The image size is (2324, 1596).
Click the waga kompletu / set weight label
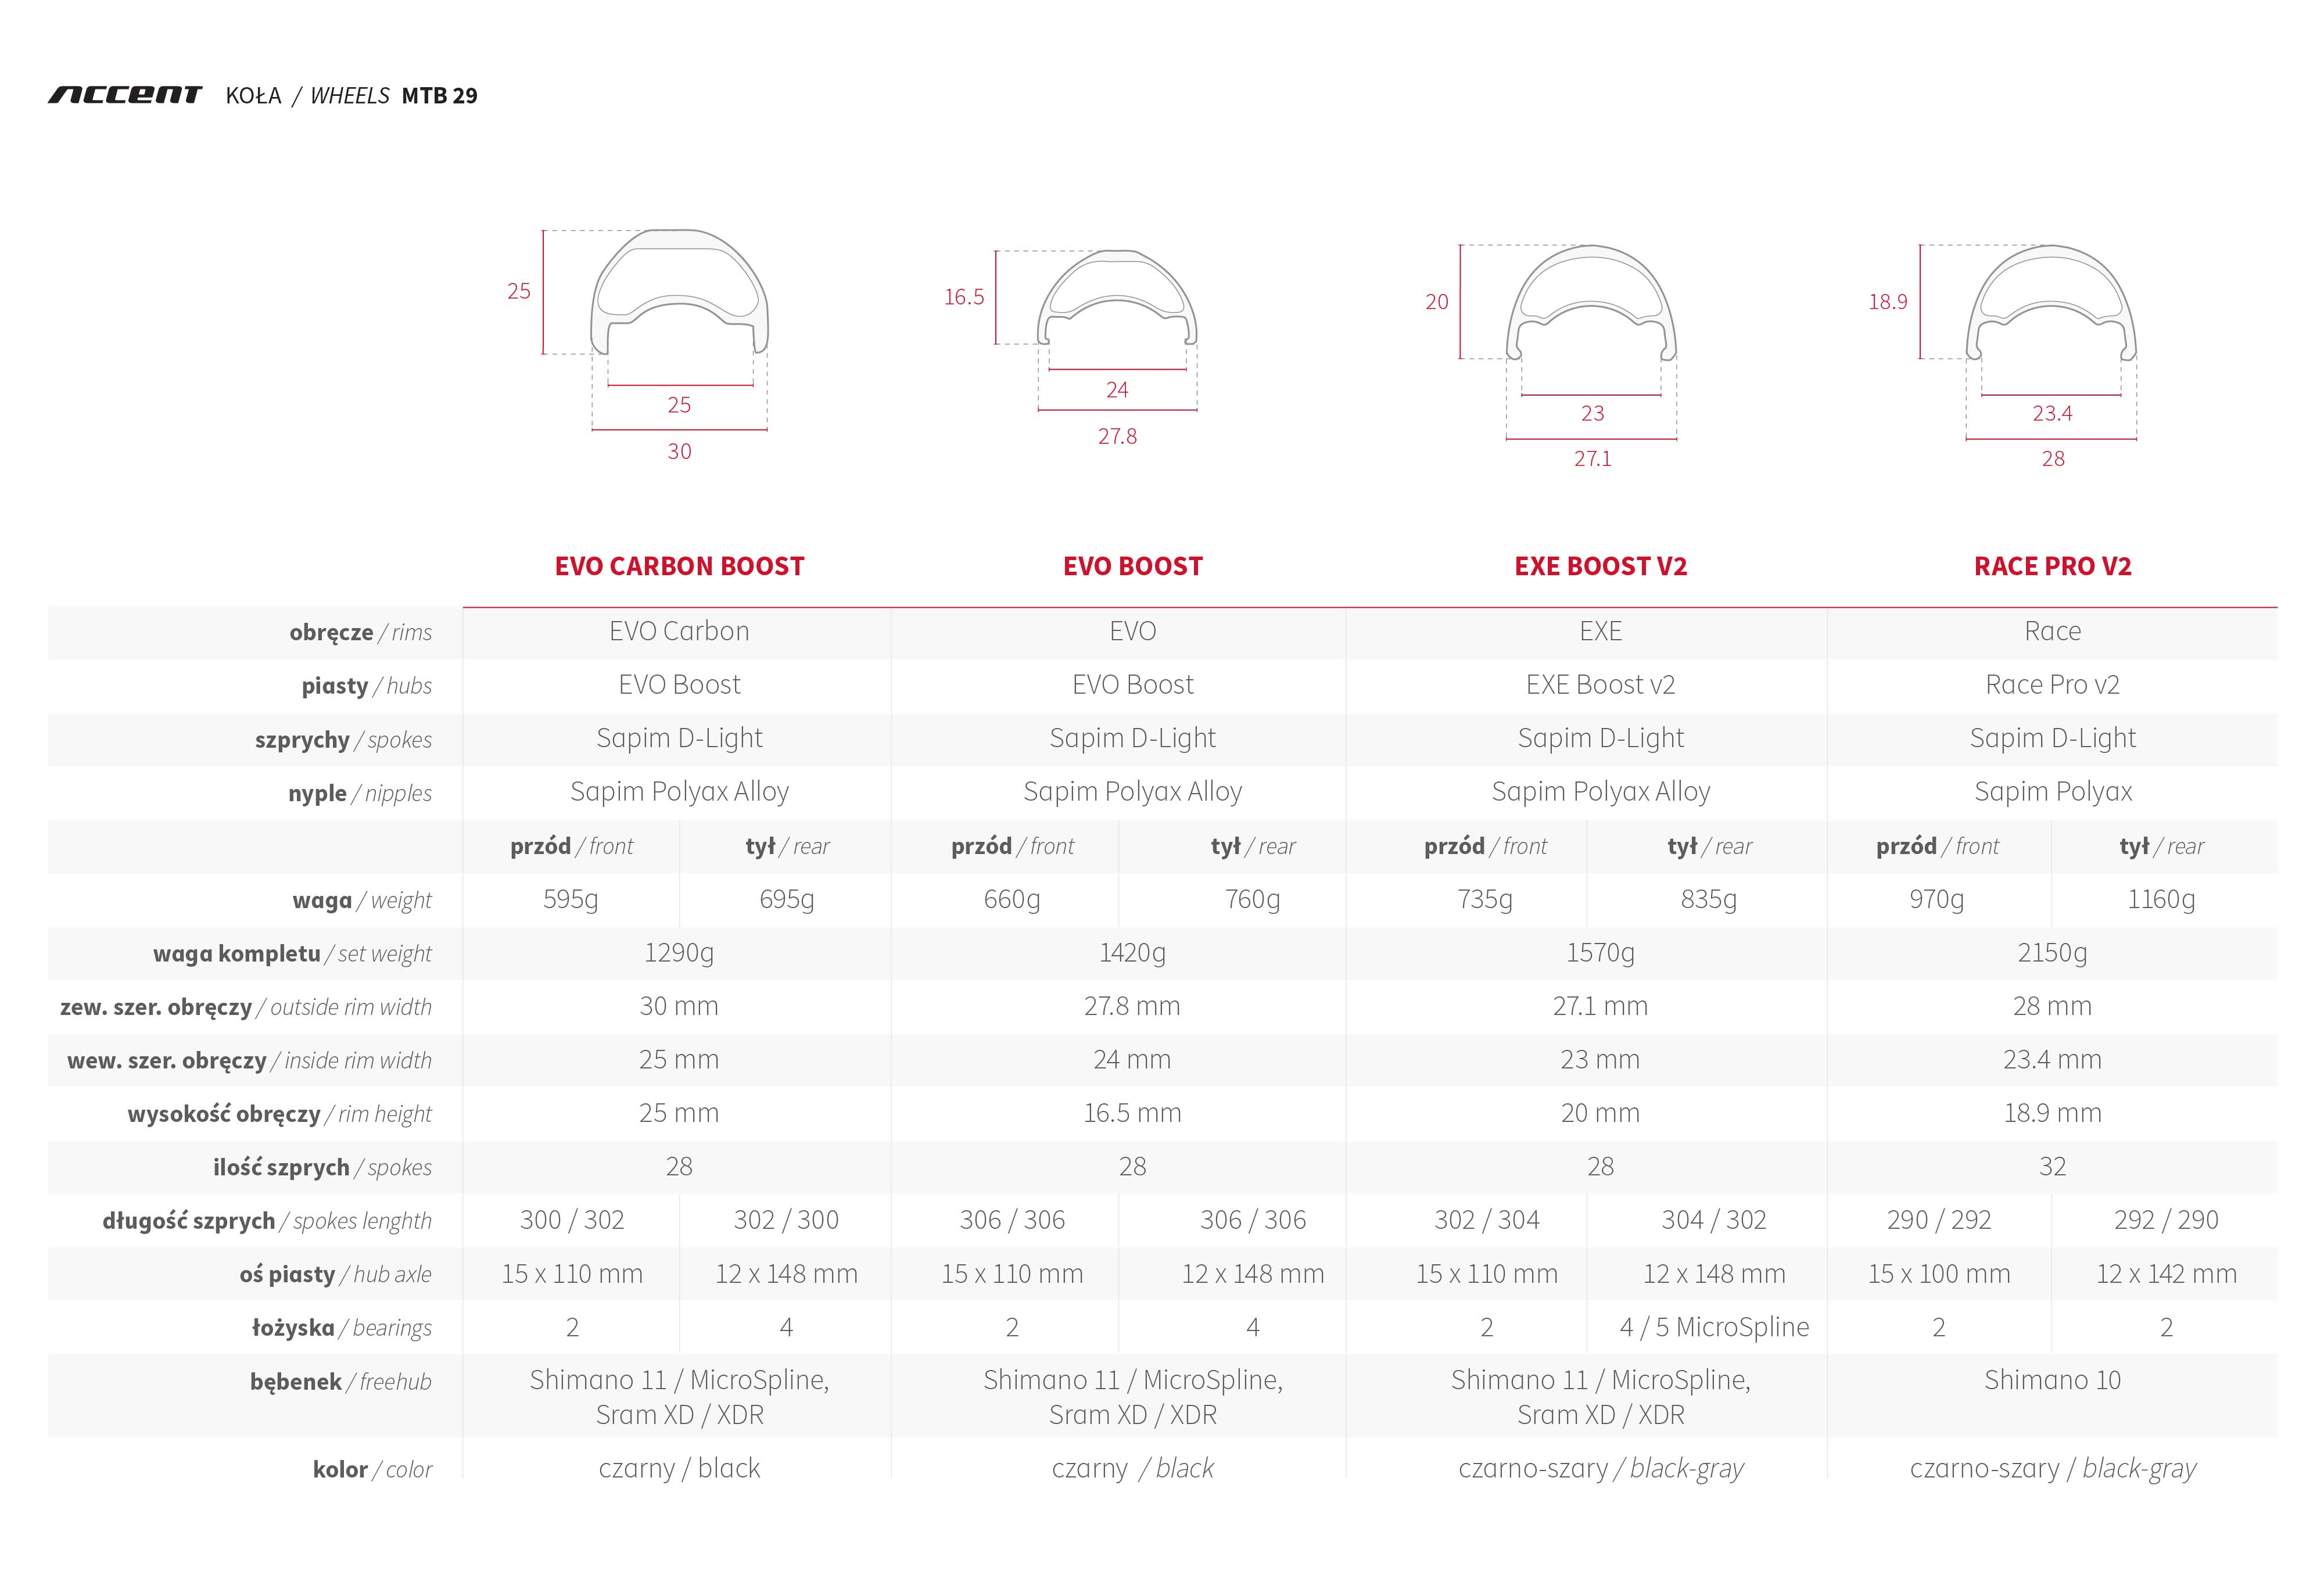click(292, 954)
